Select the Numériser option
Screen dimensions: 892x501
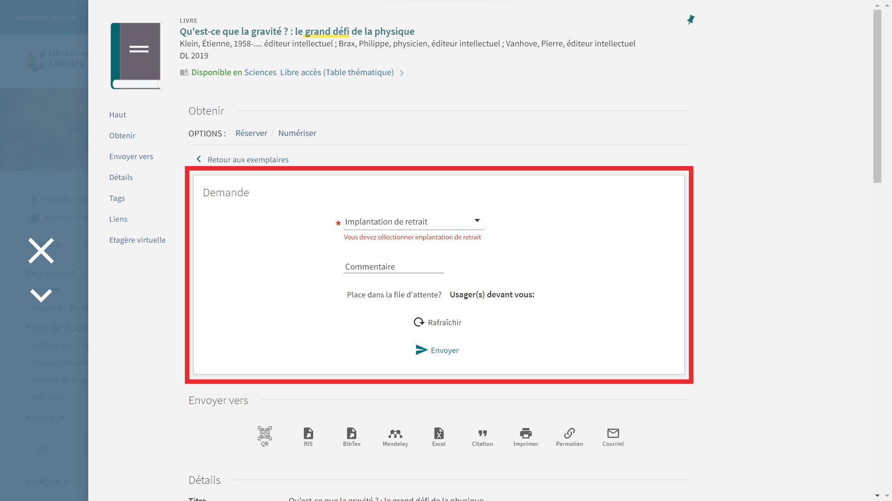coord(297,133)
